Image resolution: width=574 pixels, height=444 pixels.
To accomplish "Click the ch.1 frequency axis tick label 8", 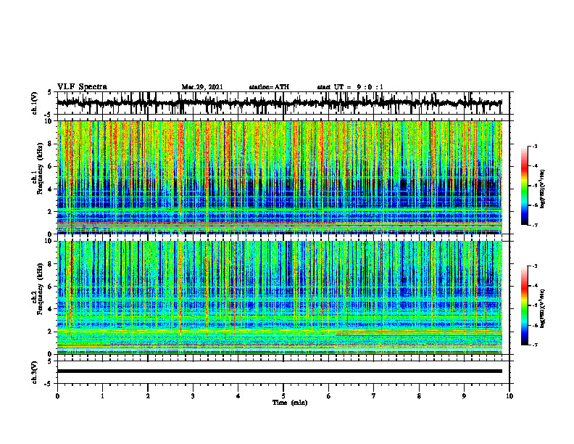I will (51, 144).
